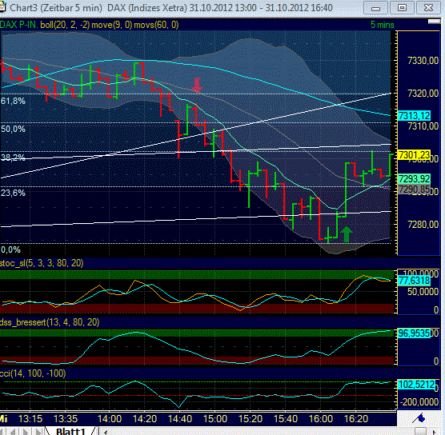
Task: Click the horizontal scrollbar left arrow
Action: pos(106,432)
